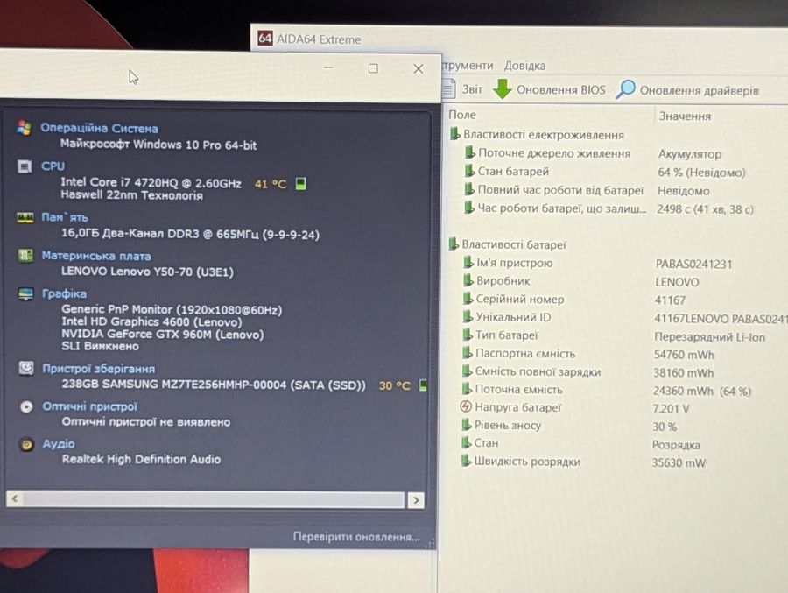The image size is (788, 593).
Task: Open the Довідка menu in AIDA64
Action: tap(524, 66)
